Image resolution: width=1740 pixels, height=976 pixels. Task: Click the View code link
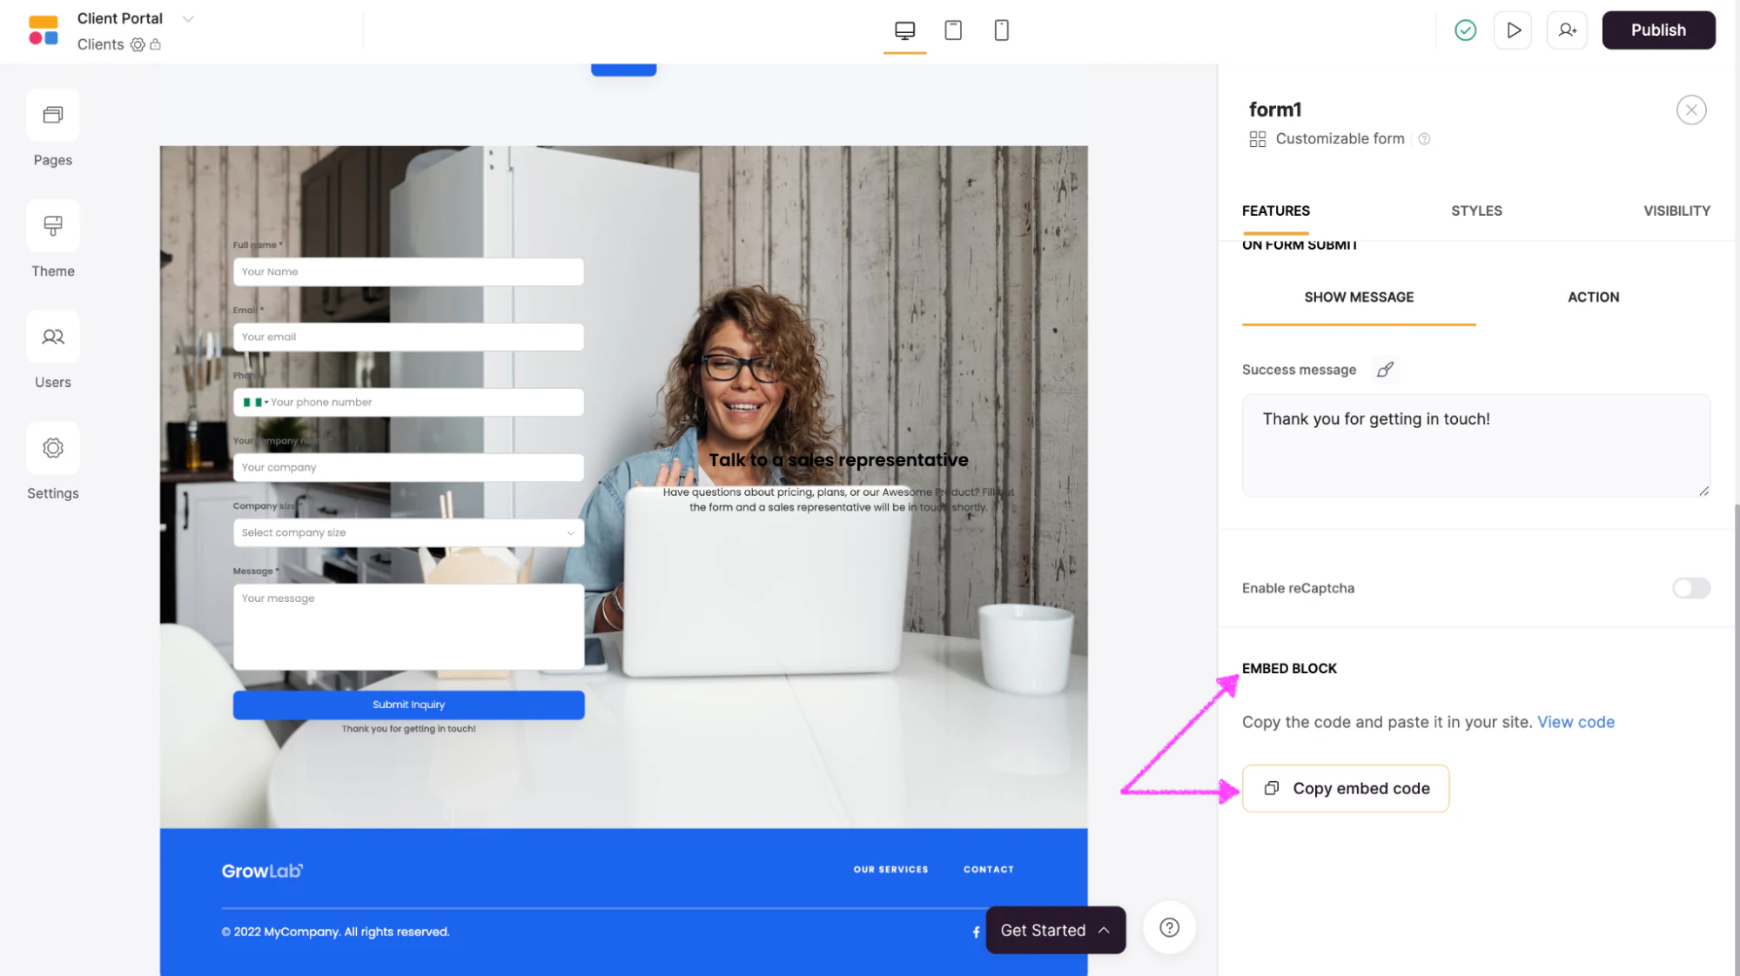click(1575, 722)
